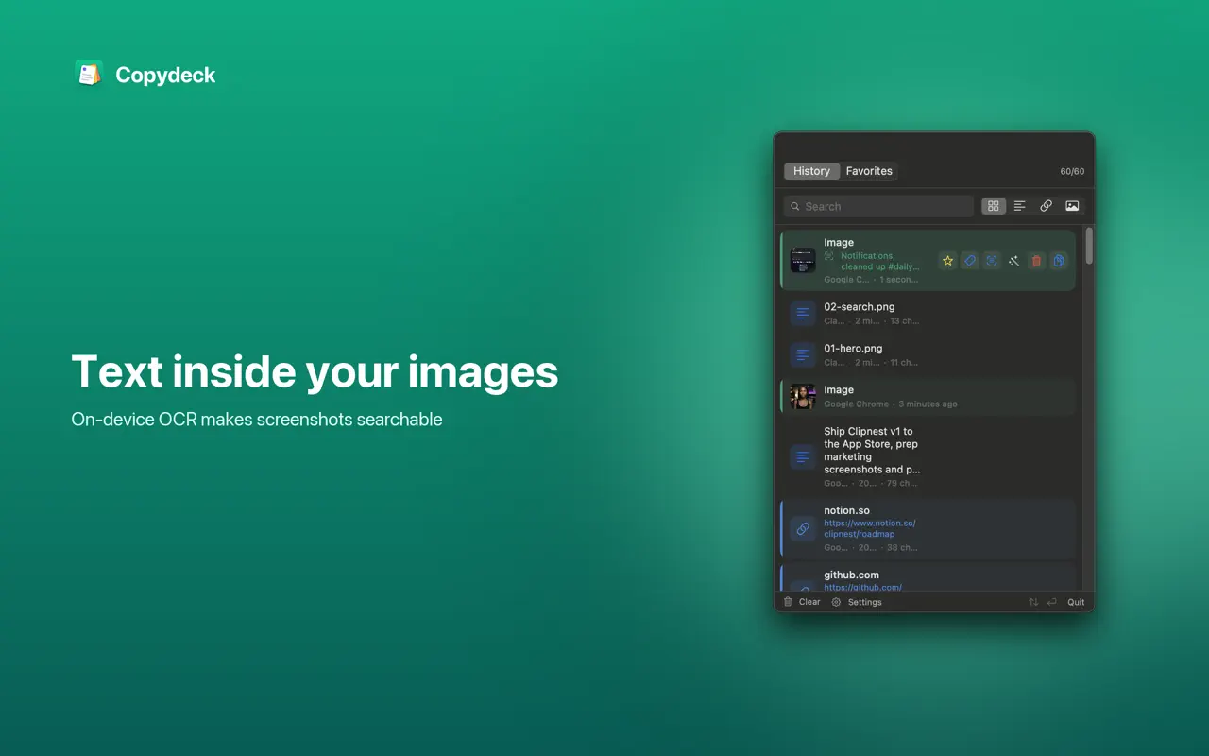Image resolution: width=1209 pixels, height=756 pixels.
Task: Click the magnifier icon in search bar
Action: pyautogui.click(x=795, y=206)
